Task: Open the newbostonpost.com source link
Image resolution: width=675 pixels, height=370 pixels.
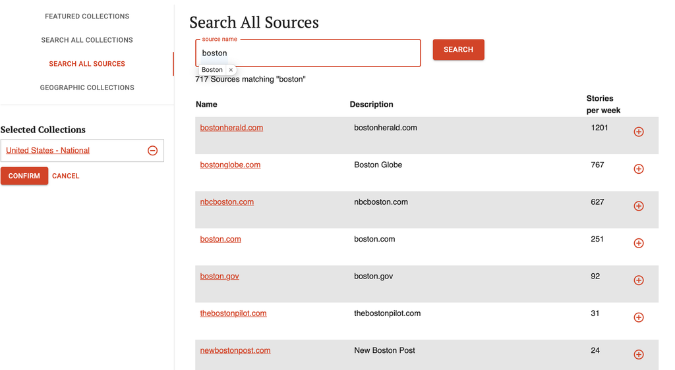Action: click(x=235, y=350)
